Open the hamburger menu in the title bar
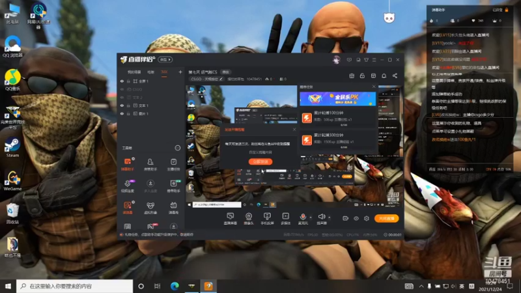This screenshot has height=293, width=521. [x=374, y=60]
